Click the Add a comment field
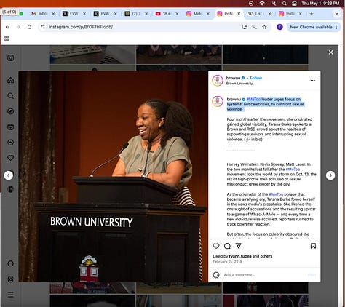Viewport: 345px width, 307px height. (263, 275)
